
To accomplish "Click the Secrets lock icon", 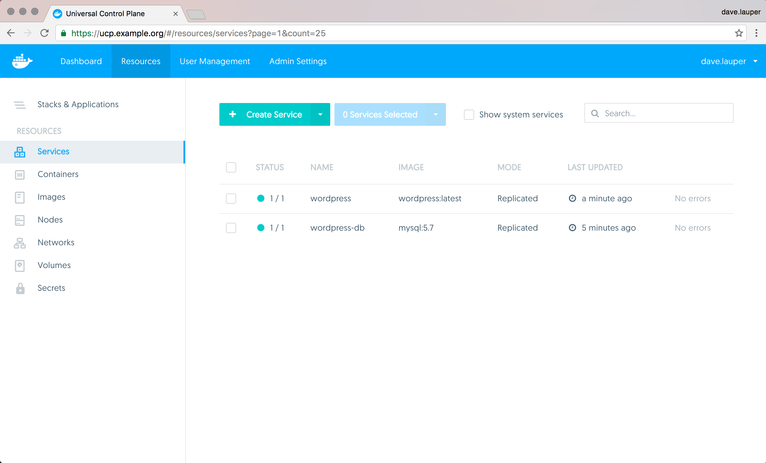I will point(20,288).
